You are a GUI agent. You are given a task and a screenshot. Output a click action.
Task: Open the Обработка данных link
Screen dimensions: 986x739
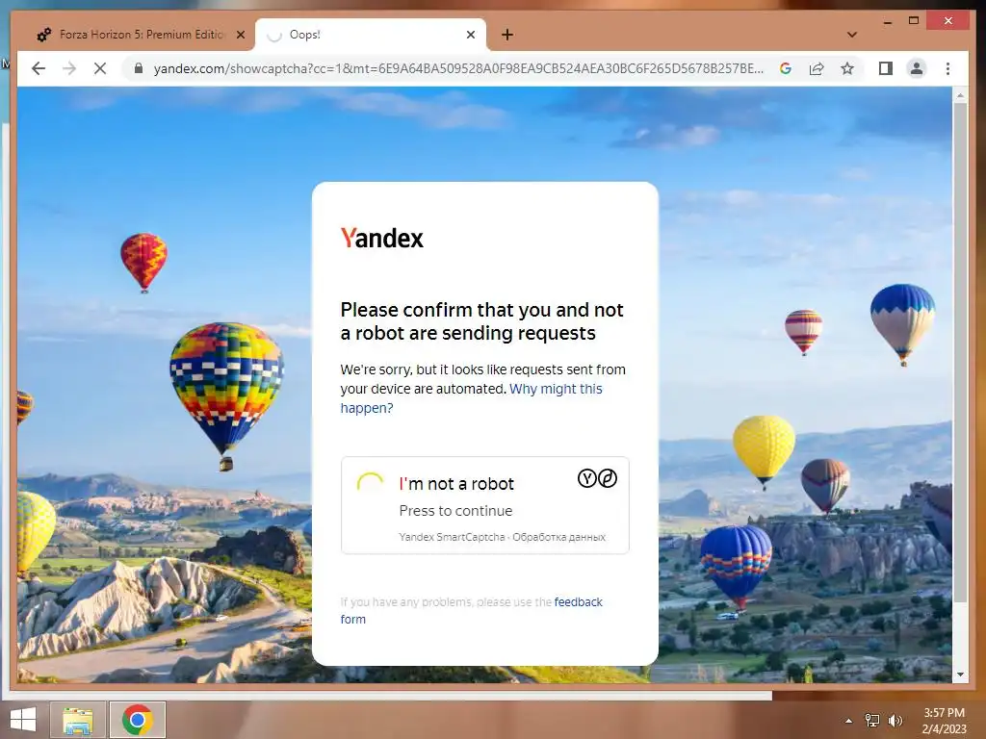(x=559, y=537)
